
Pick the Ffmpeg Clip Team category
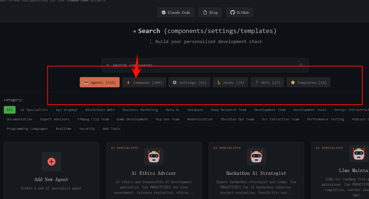point(93,119)
